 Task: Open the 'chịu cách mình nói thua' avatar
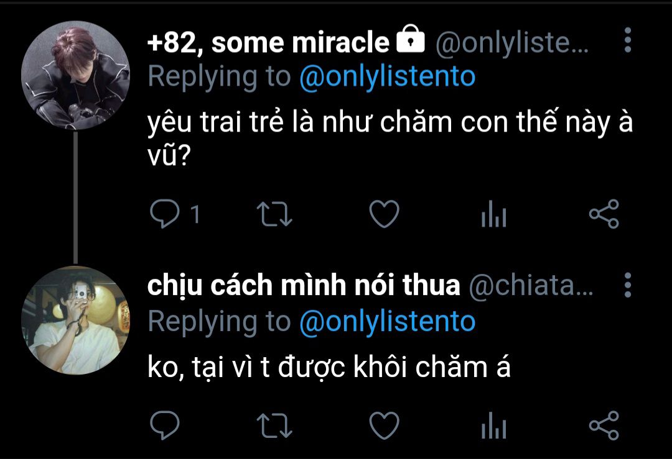click(x=75, y=320)
